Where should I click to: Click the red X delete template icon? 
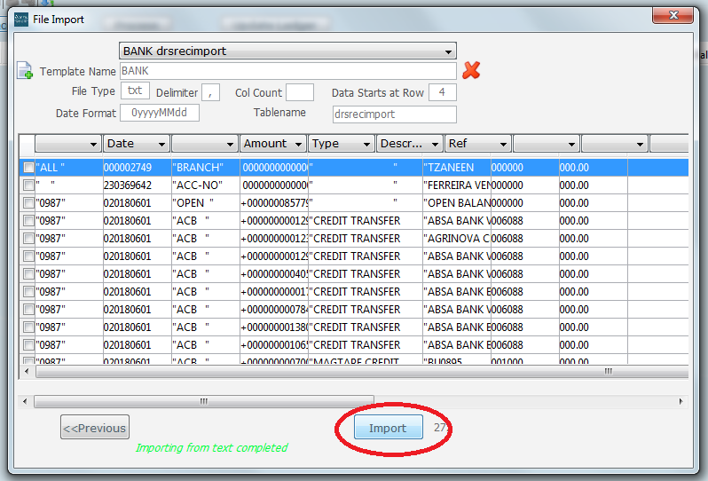click(471, 70)
